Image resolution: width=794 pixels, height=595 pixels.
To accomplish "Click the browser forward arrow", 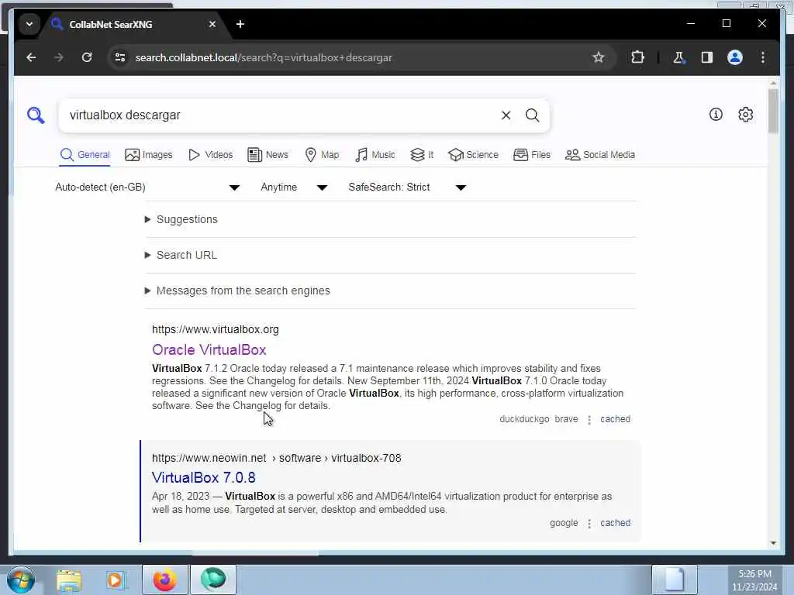I will tap(59, 57).
